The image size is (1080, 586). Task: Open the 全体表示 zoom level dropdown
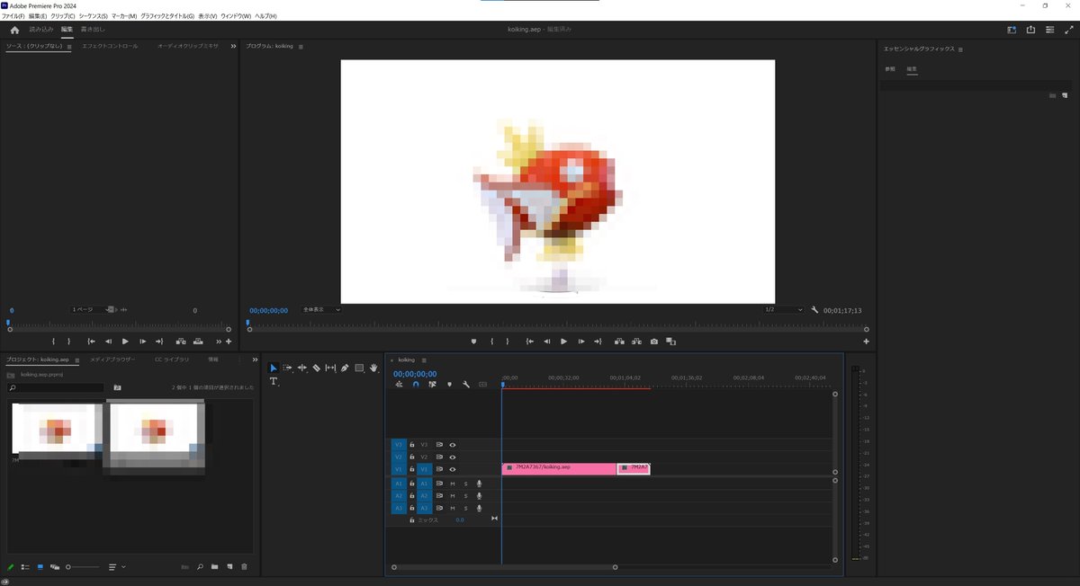(321, 310)
